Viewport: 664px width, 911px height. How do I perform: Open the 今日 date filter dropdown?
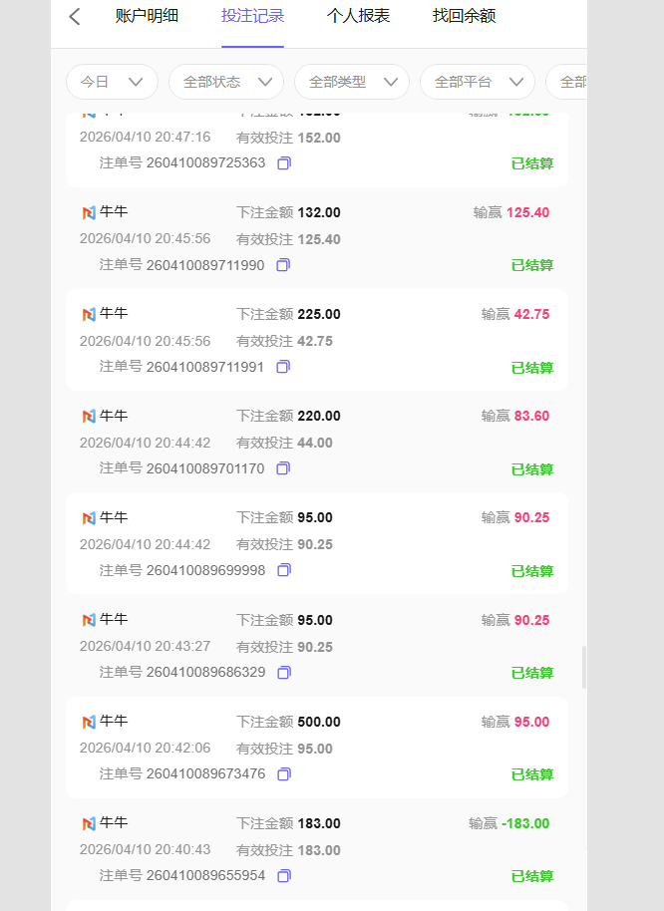[112, 82]
